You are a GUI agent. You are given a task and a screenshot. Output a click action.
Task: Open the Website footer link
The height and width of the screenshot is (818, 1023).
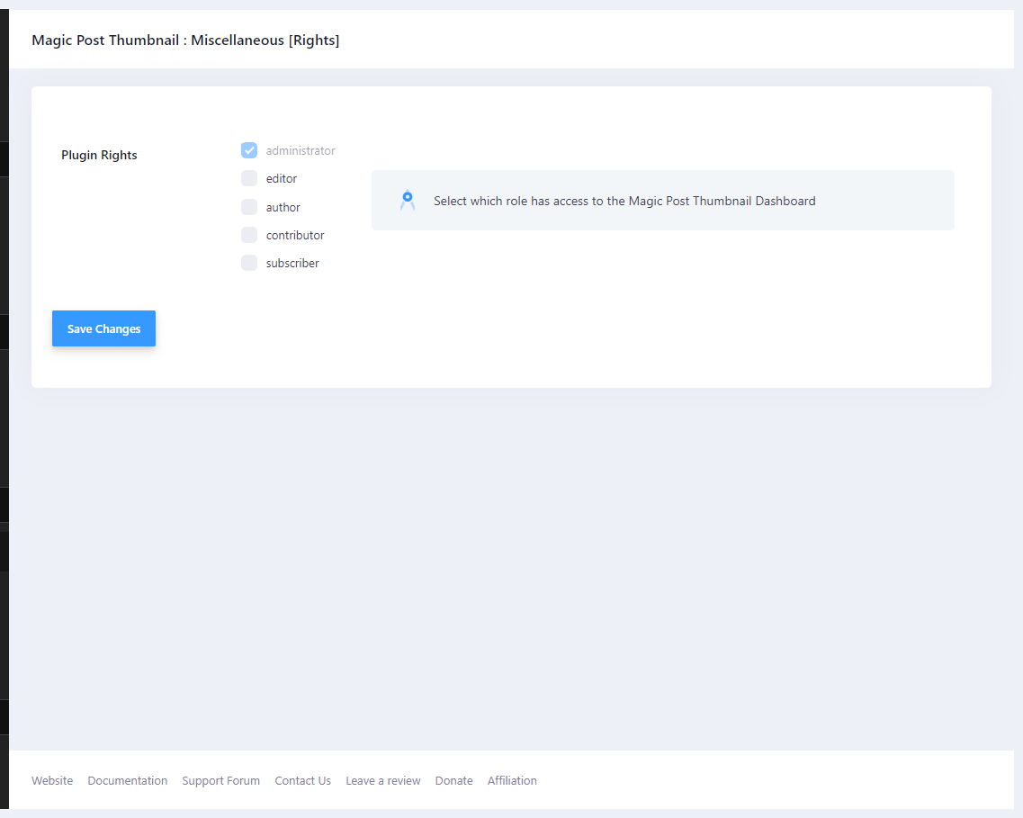coord(52,781)
